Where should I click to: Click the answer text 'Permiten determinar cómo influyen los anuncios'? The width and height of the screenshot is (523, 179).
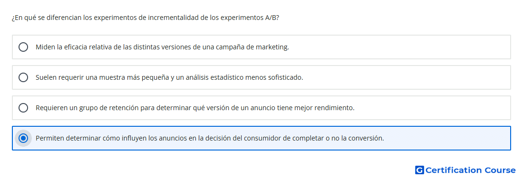[210, 138]
